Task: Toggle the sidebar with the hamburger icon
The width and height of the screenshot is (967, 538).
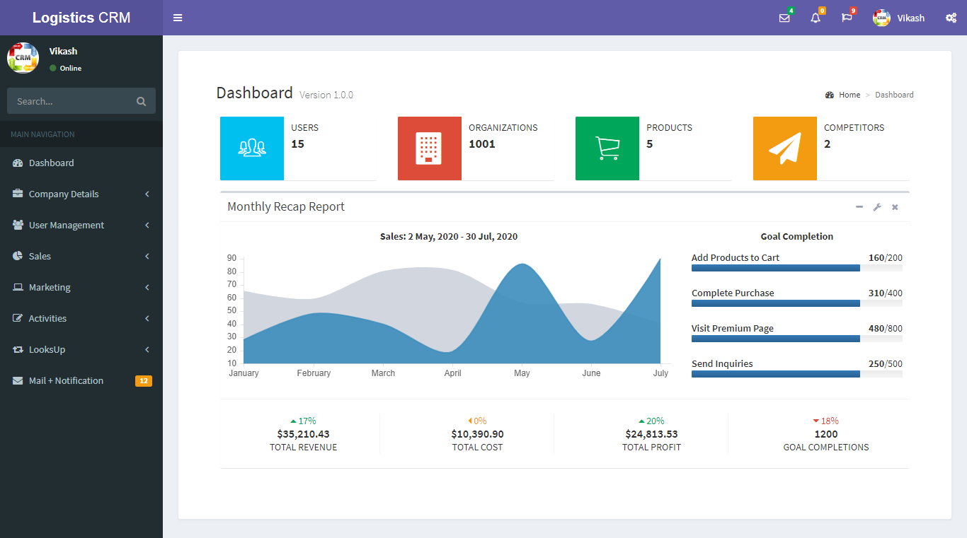Action: pos(178,18)
